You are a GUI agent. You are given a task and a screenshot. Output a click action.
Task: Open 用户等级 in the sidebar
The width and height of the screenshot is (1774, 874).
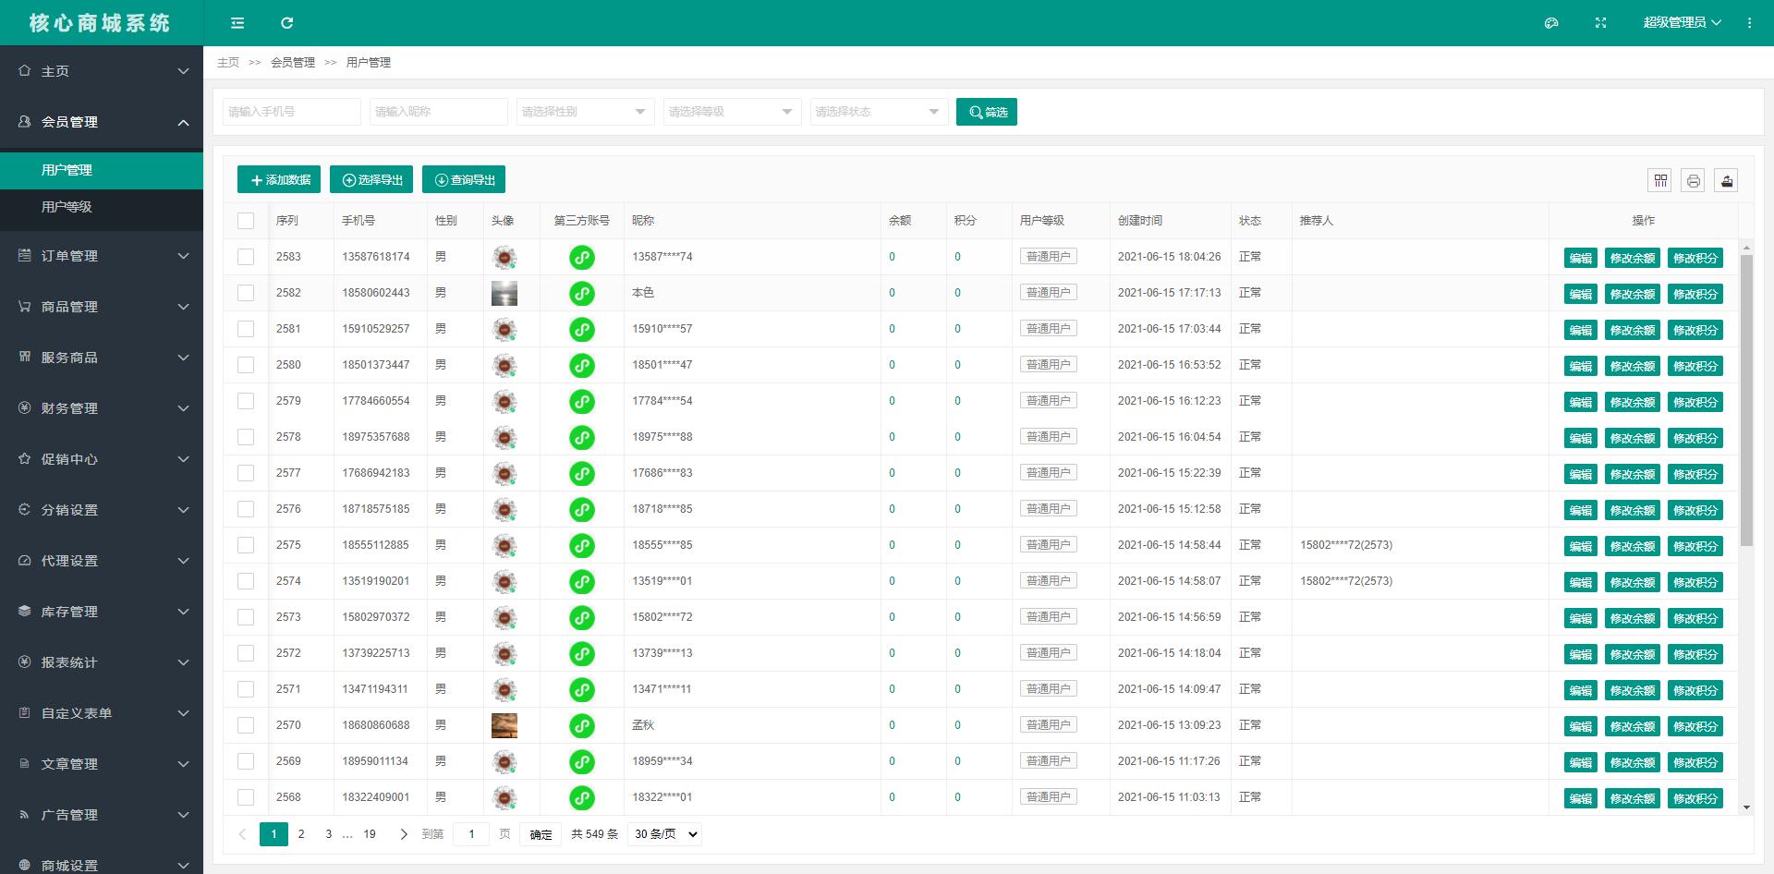67,207
